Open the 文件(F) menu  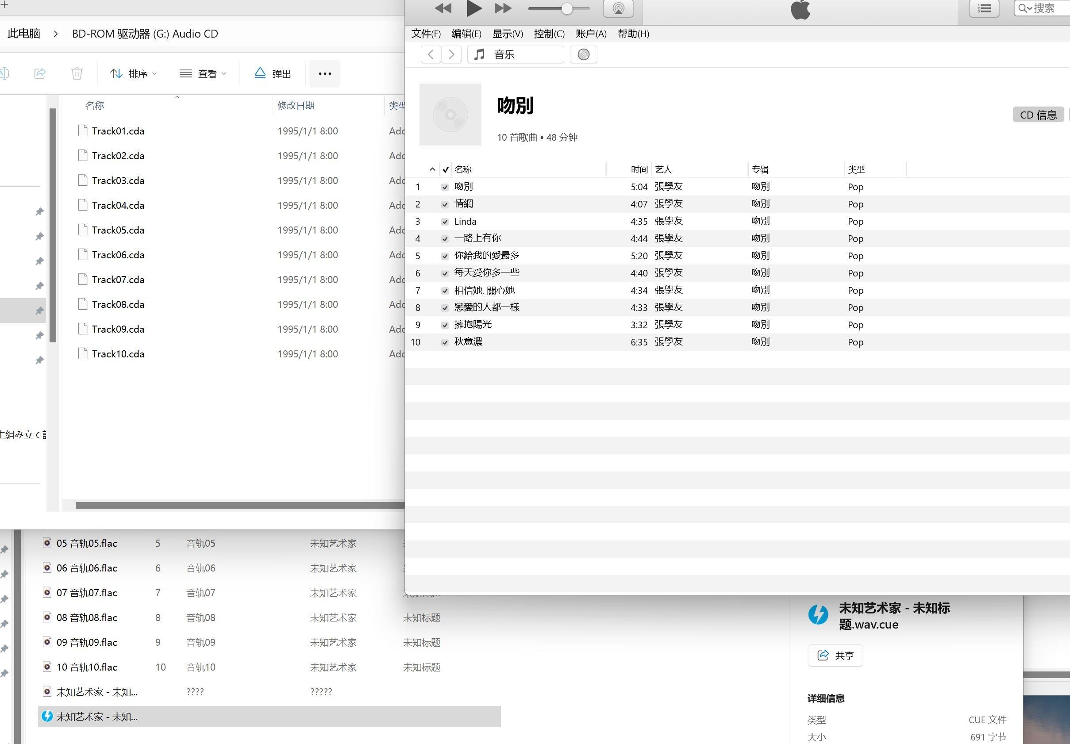426,34
